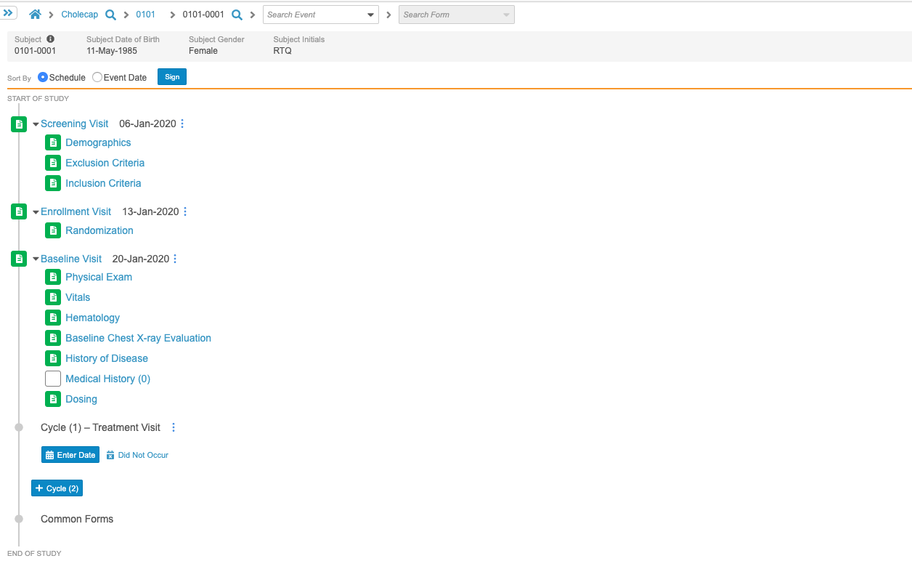
Task: Click the search icon next to Cholecap
Action: click(x=110, y=15)
